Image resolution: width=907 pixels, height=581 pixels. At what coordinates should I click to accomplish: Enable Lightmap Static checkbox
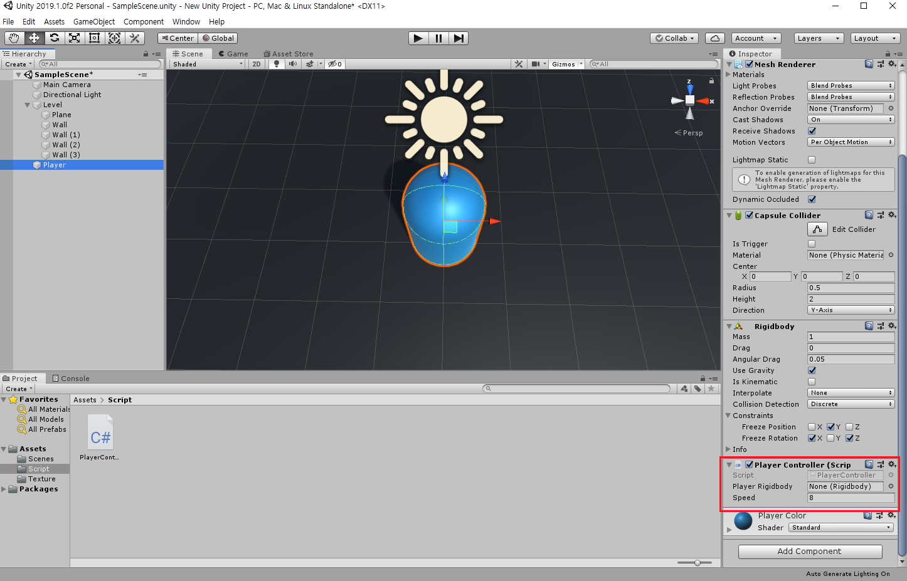click(x=812, y=160)
